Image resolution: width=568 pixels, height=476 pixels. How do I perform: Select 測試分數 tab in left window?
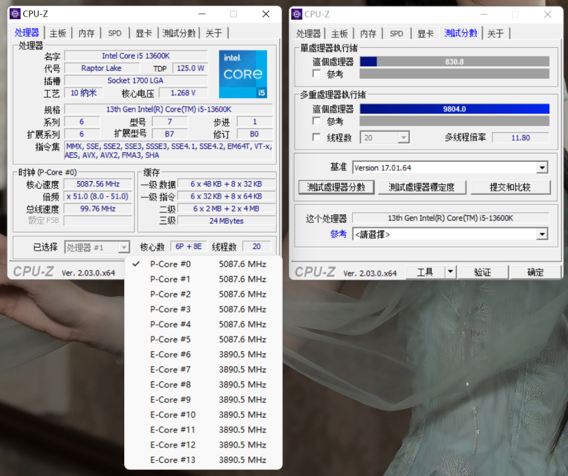179,33
